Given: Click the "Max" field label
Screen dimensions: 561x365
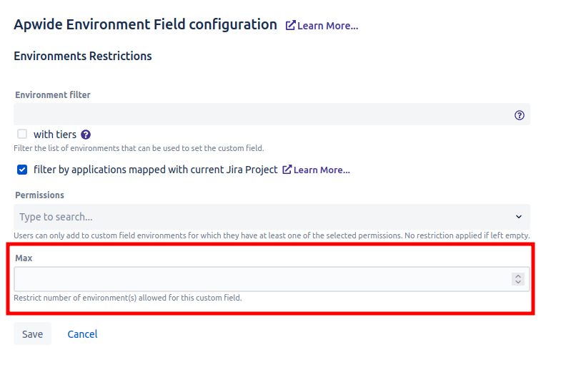Looking at the screenshot, I should (24, 258).
